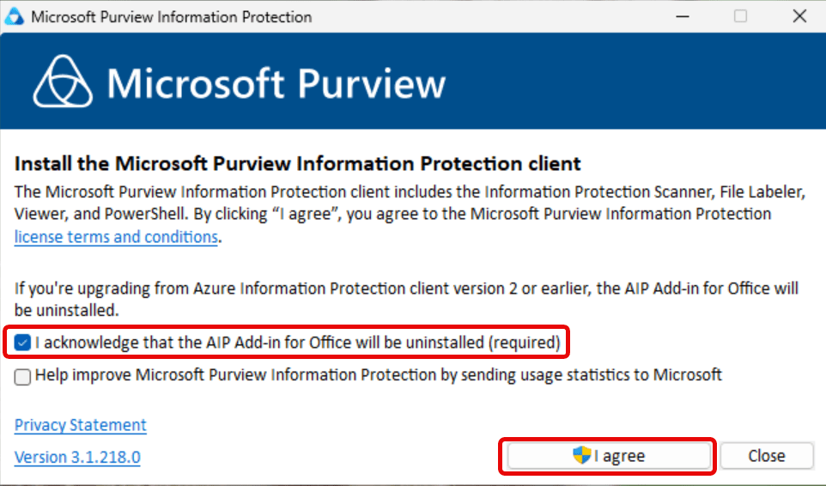Click the 'Install the Microsoft Purview' bold heading
826x486 pixels.
[298, 163]
